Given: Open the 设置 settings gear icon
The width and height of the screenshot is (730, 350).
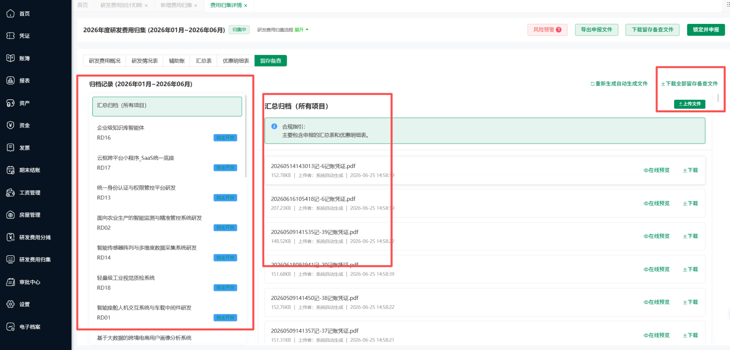Looking at the screenshot, I should pyautogui.click(x=11, y=304).
